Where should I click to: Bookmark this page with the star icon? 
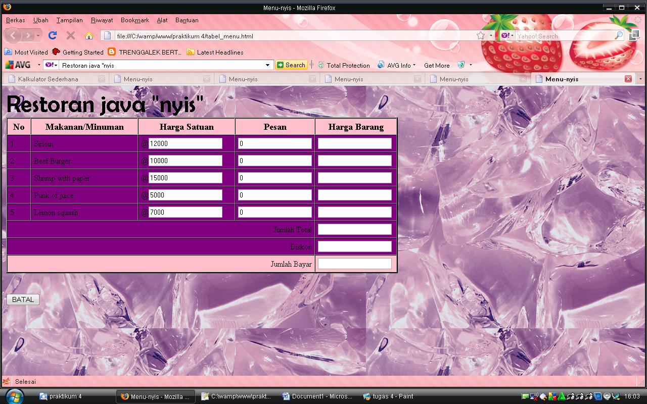pos(481,36)
